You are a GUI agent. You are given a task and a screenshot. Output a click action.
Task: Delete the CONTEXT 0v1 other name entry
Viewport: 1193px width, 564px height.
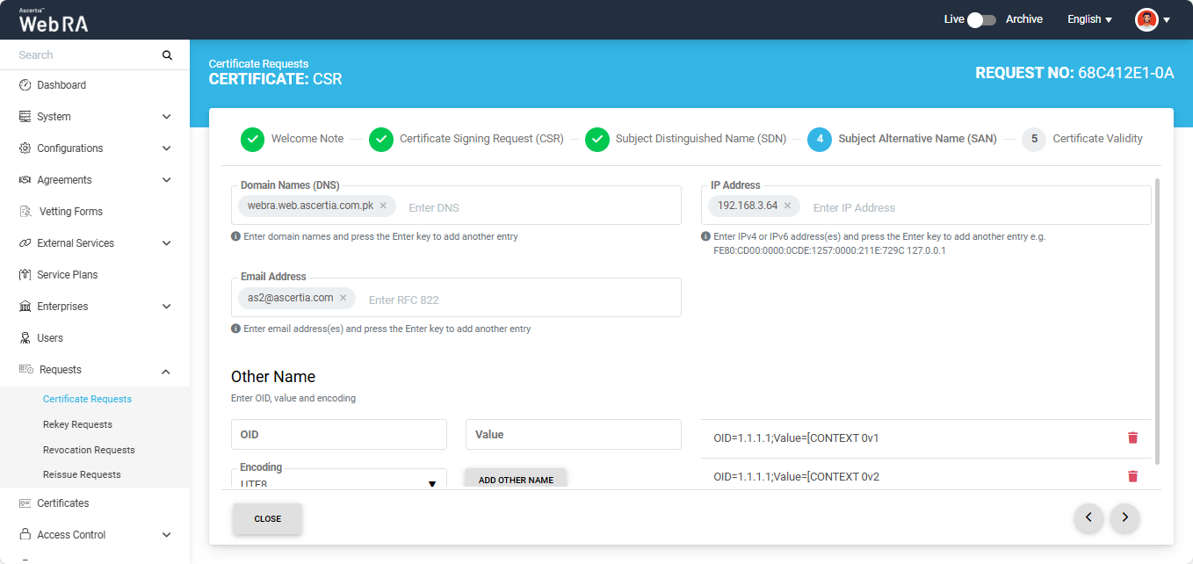[x=1132, y=437]
